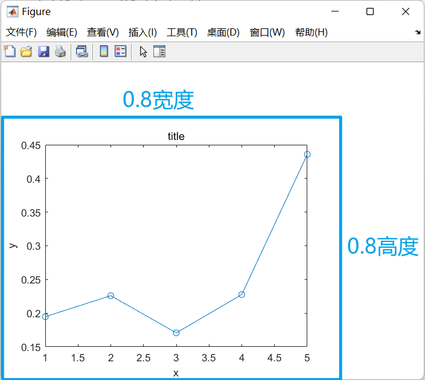Click the New Figure toolbar icon
This screenshot has width=425, height=380.
tap(10, 51)
